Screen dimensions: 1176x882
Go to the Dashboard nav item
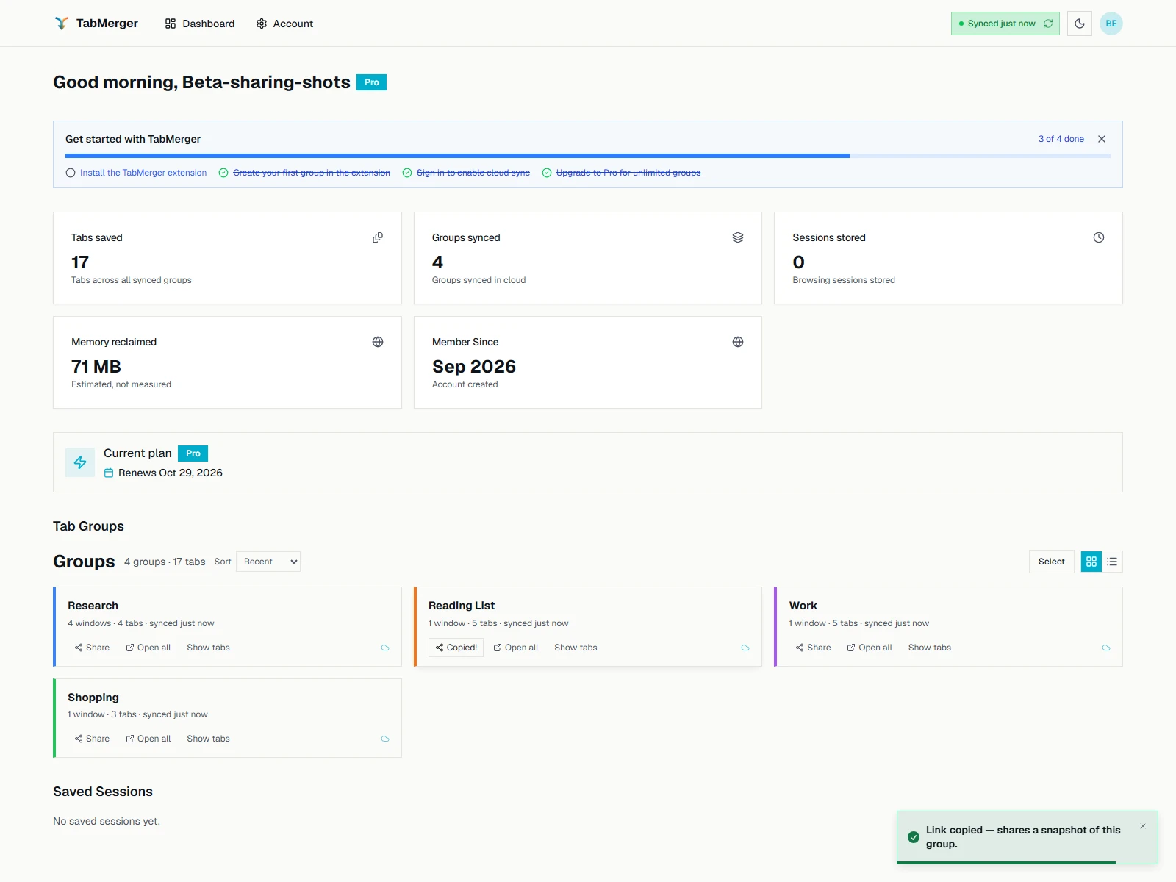point(200,24)
